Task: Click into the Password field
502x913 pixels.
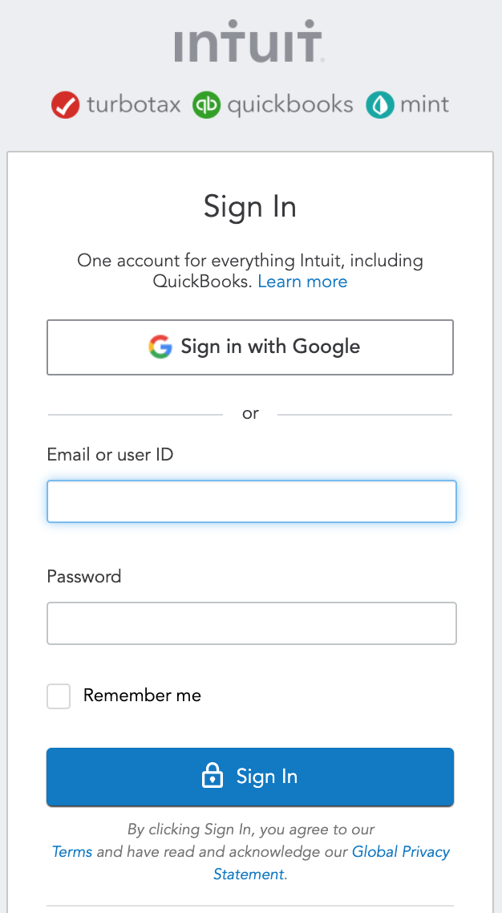Action: 252,623
